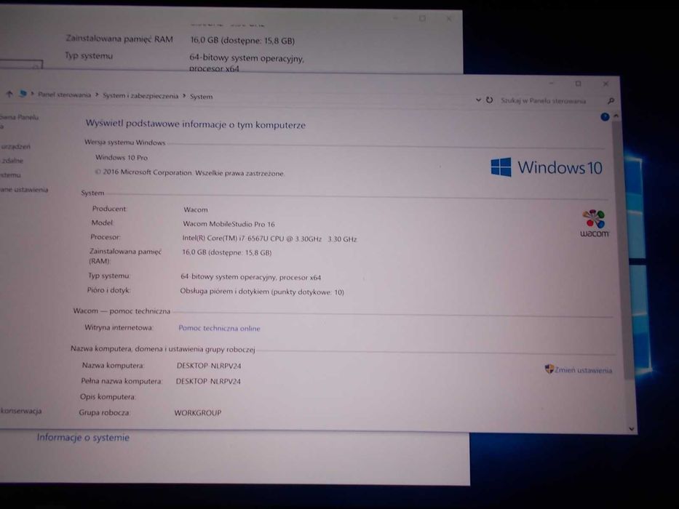Screen dimensions: 679x509
Task: Open the ustawienia link in the left sidebar
Action: pos(24,190)
